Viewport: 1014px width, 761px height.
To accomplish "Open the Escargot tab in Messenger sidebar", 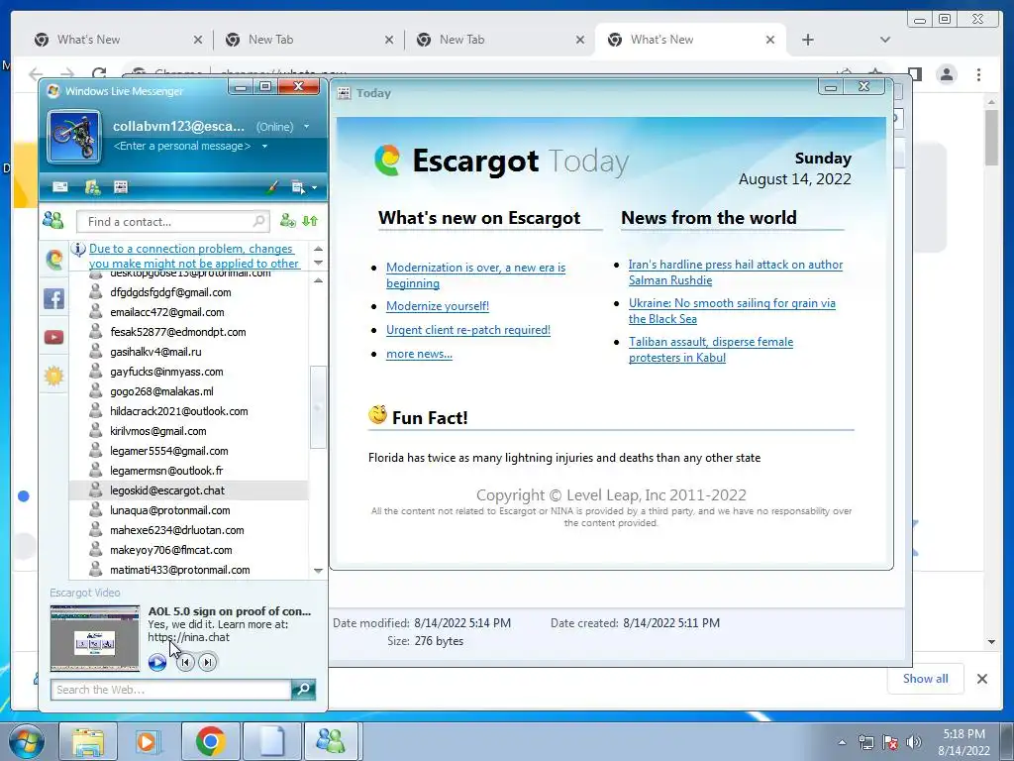I will (54, 259).
